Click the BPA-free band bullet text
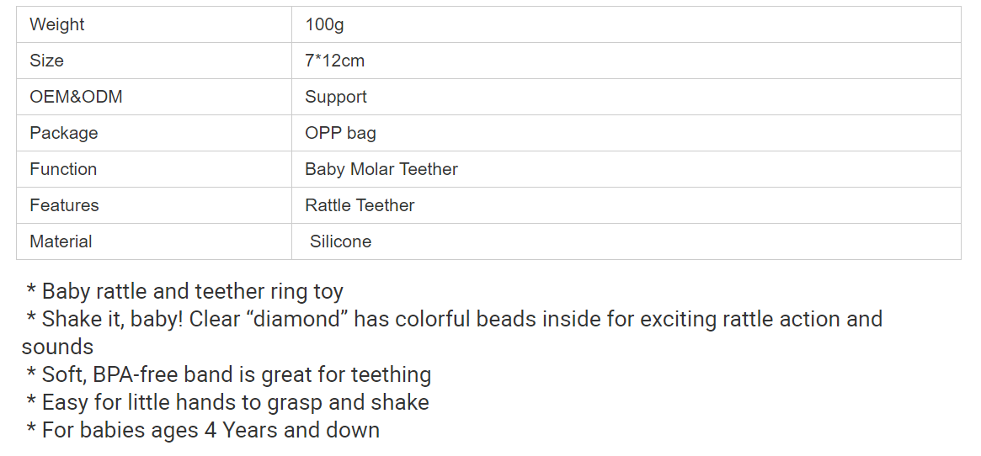 [x=228, y=374]
